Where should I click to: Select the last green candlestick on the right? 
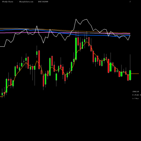(x=130, y=75)
